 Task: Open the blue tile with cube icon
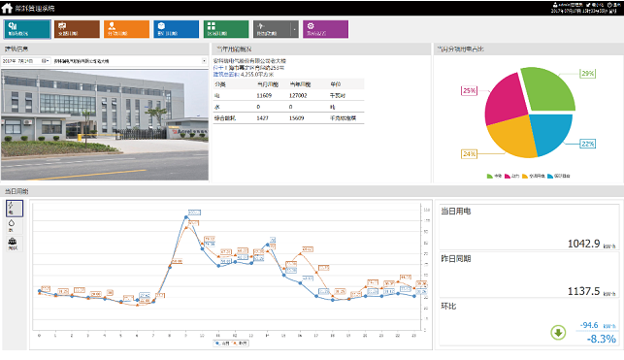coord(177,29)
